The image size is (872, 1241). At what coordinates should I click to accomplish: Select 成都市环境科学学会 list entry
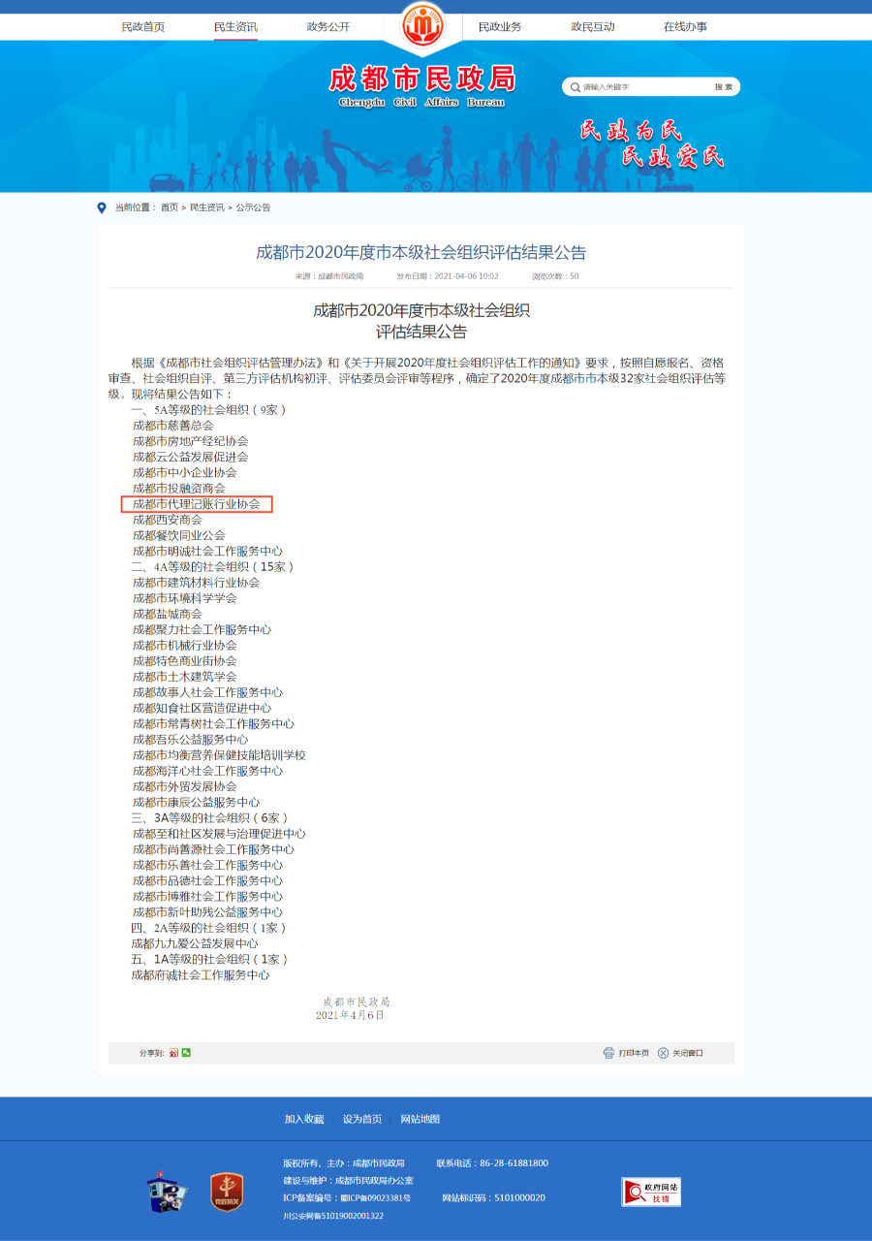pyautogui.click(x=185, y=598)
